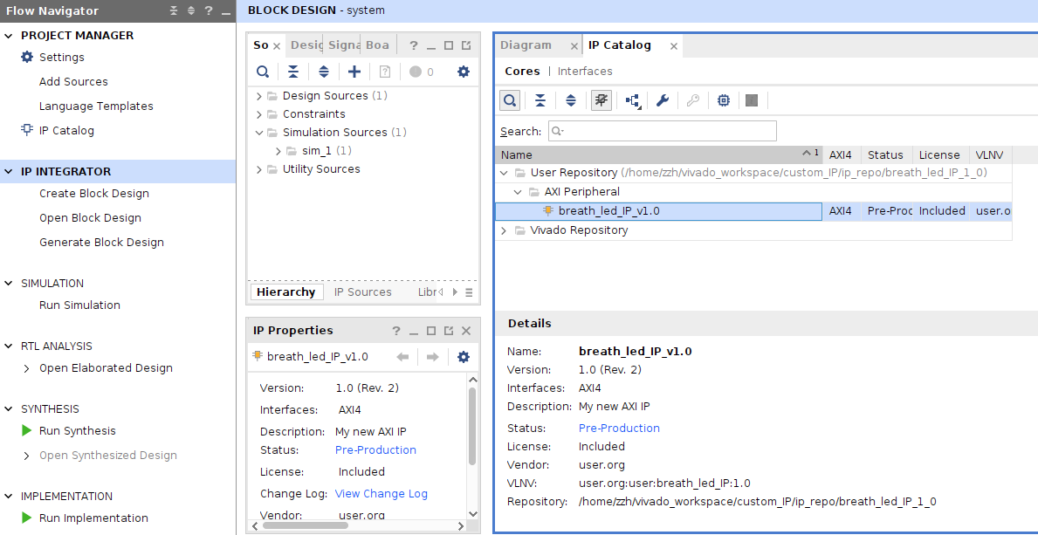Expand sim_1 folder
The image size is (1038, 535).
coord(278,151)
